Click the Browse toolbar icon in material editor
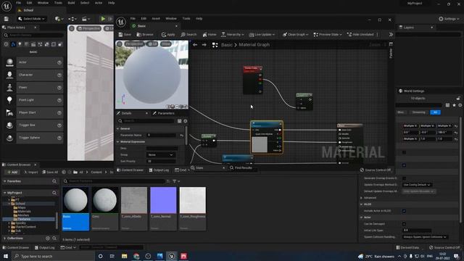The height and width of the screenshot is (261, 464). point(145,35)
